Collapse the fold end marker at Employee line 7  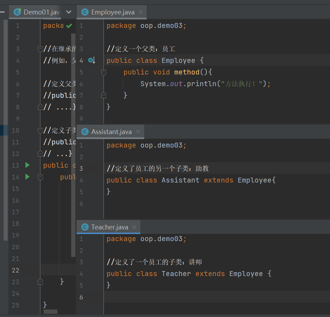coord(104,95)
